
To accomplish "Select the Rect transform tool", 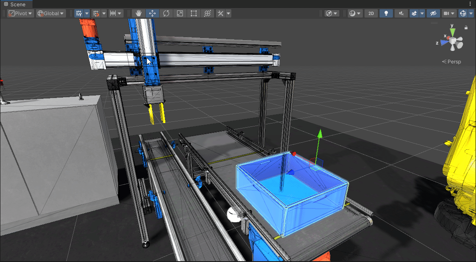I will [x=194, y=13].
